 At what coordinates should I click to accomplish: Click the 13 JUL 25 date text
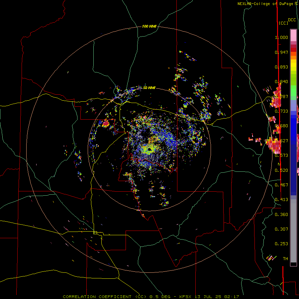208,297
